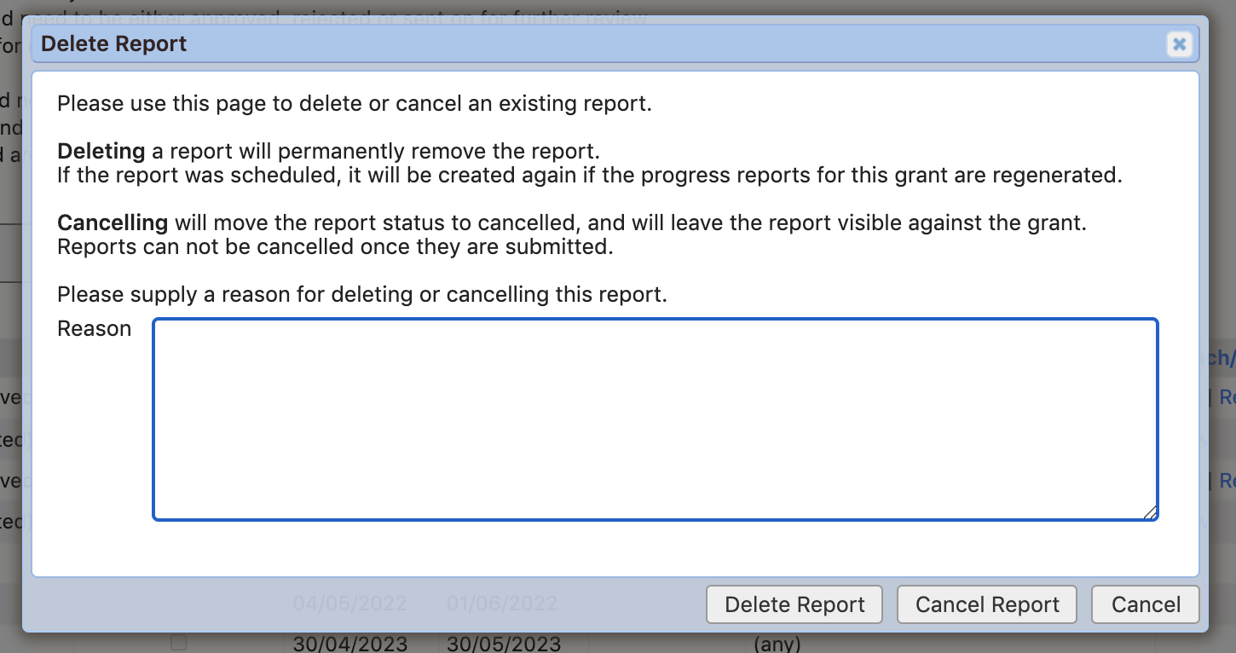Click the bold word Deleting
Screen dimensions: 1236x653
click(101, 152)
